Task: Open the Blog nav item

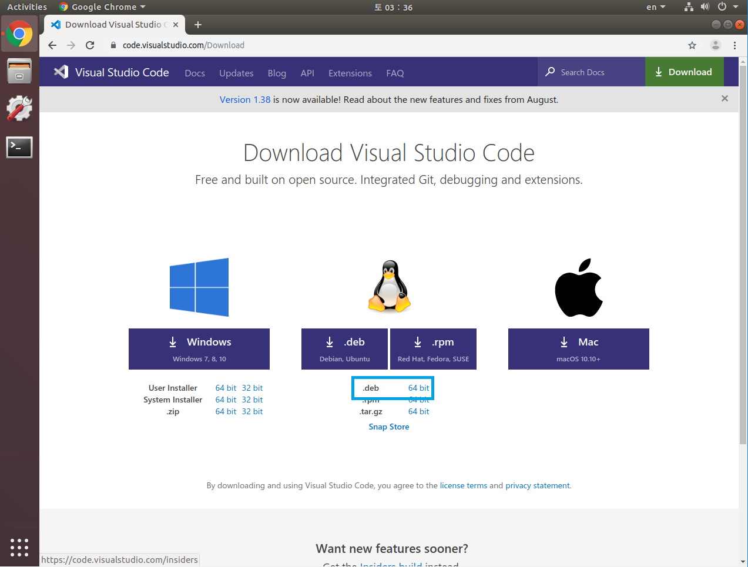Action: (277, 73)
